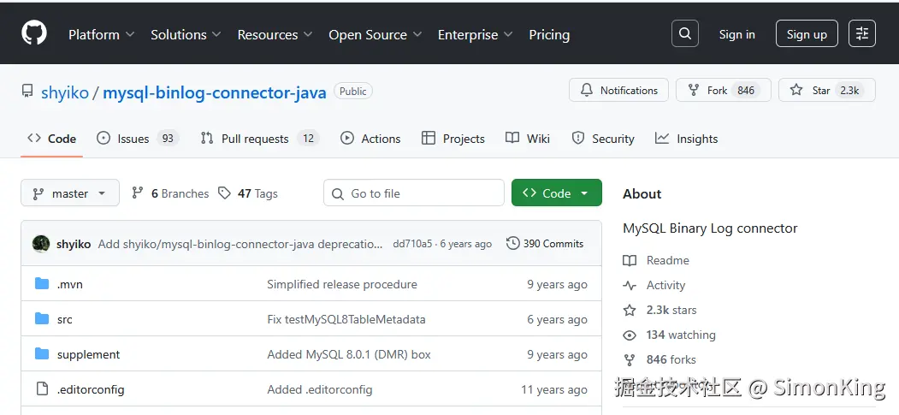Click the search magnifier icon
Image resolution: width=899 pixels, height=415 pixels.
[685, 34]
